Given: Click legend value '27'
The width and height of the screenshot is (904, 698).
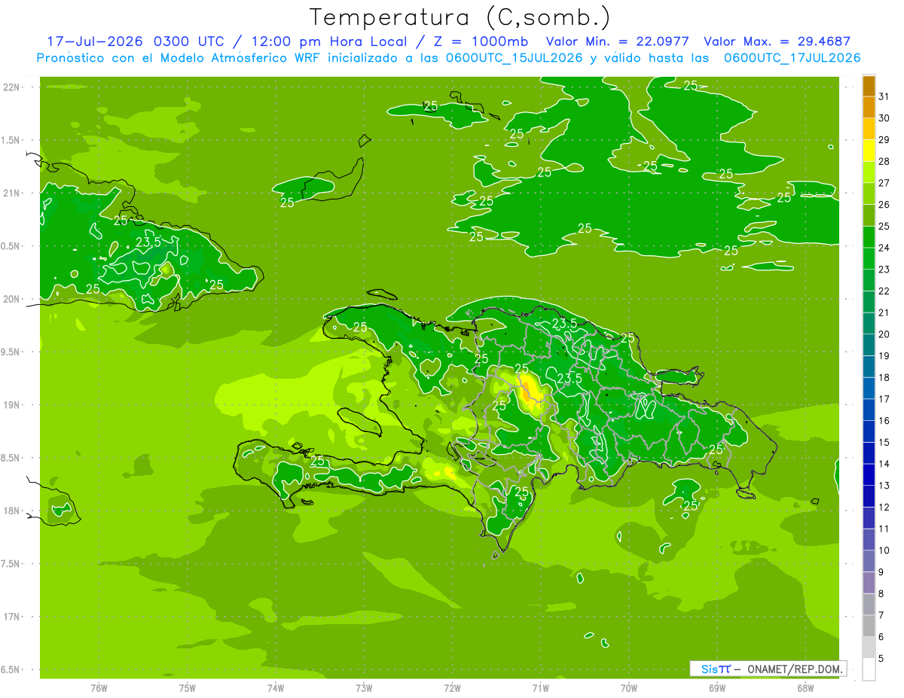Looking at the screenshot, I should point(884,183).
